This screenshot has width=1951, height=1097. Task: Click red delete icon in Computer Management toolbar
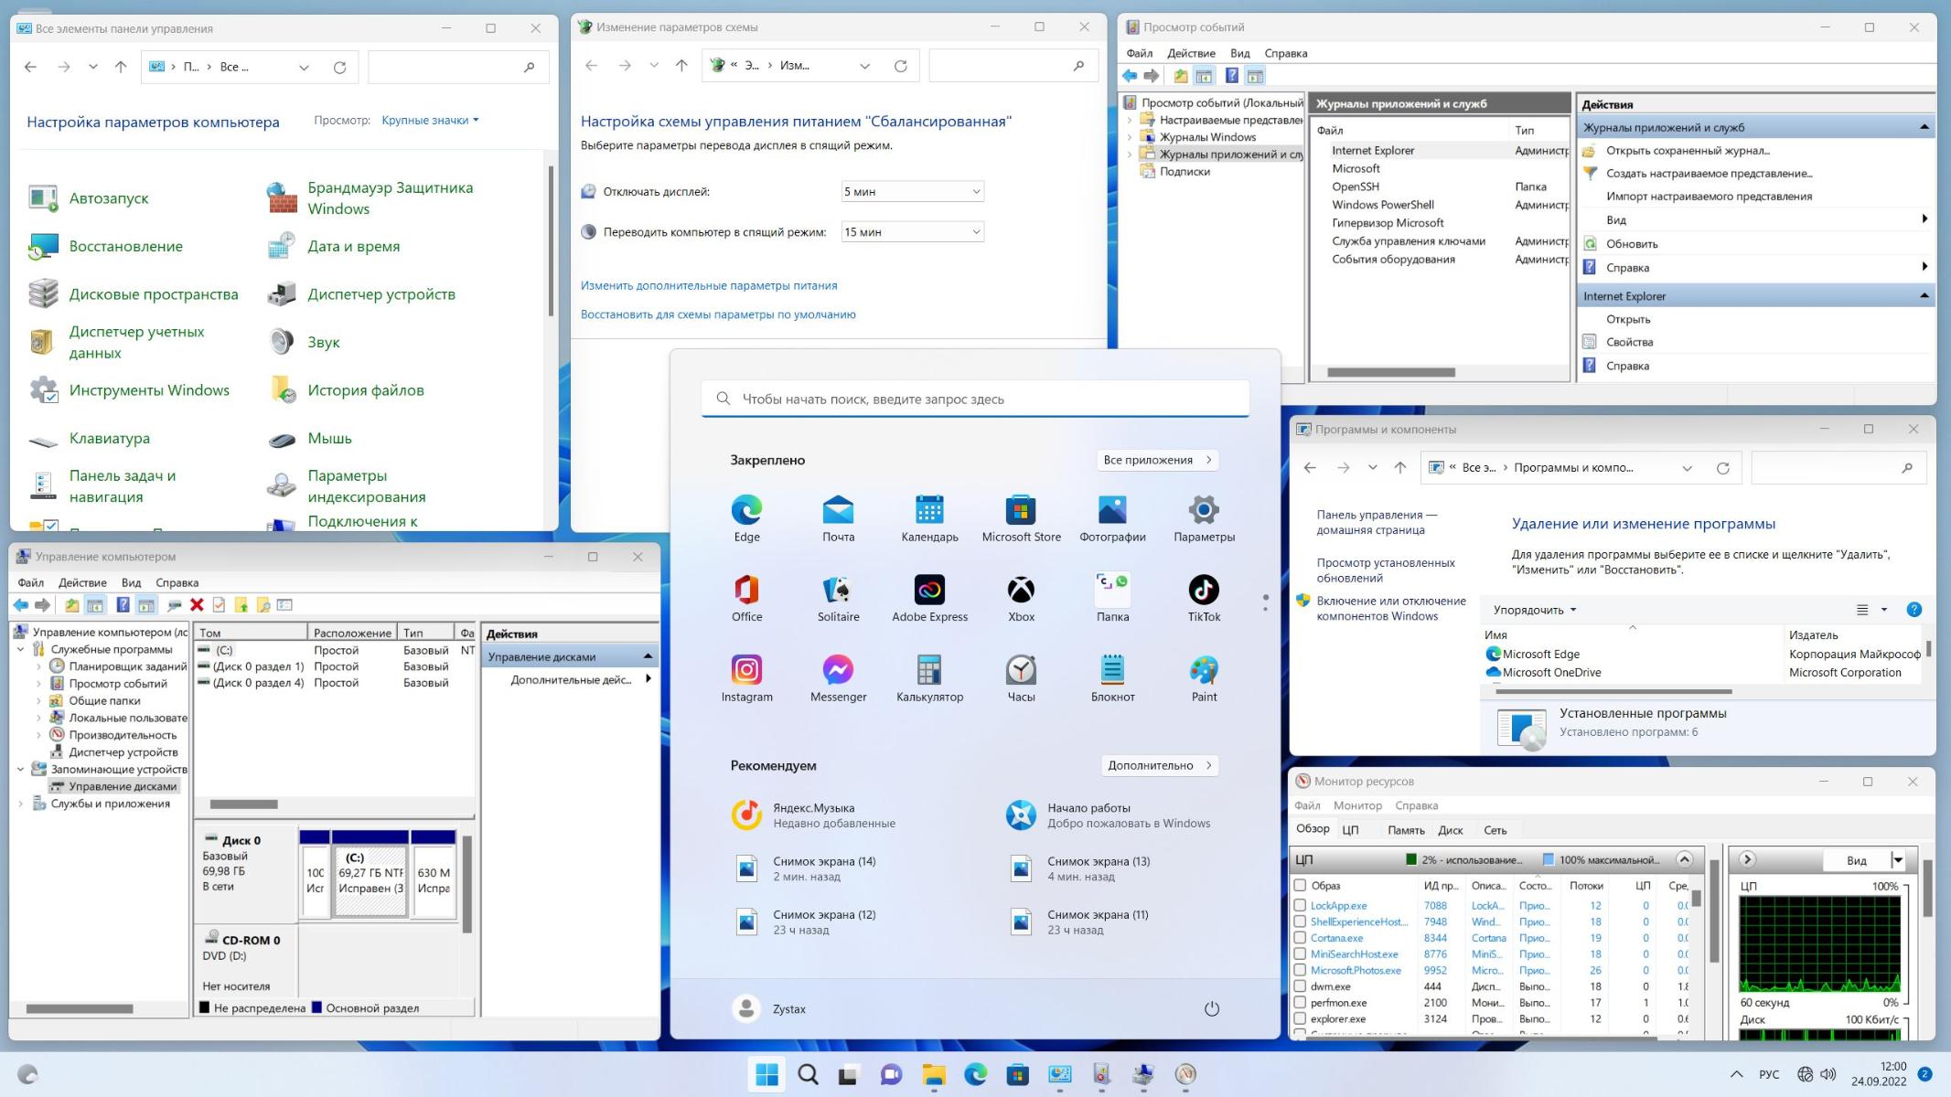click(197, 605)
